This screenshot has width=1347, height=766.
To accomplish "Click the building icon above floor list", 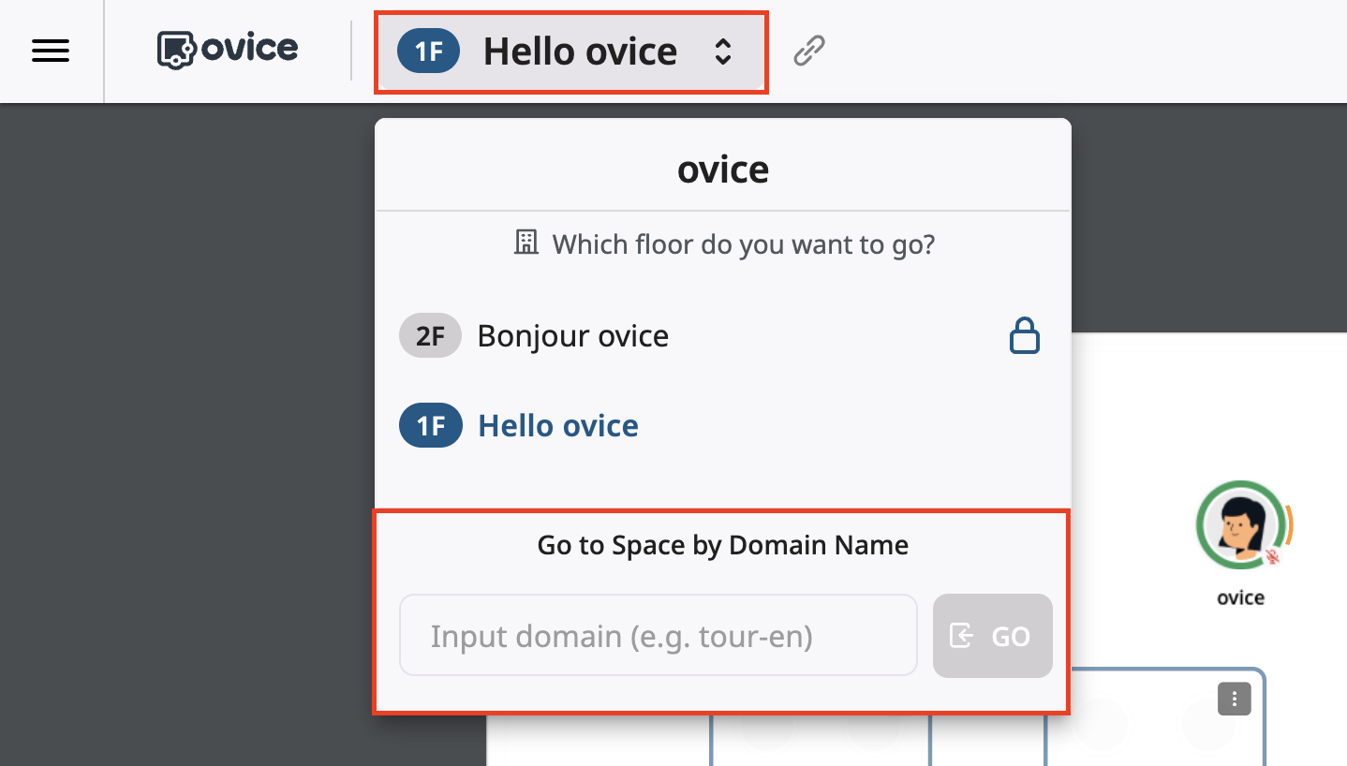I will 526,244.
